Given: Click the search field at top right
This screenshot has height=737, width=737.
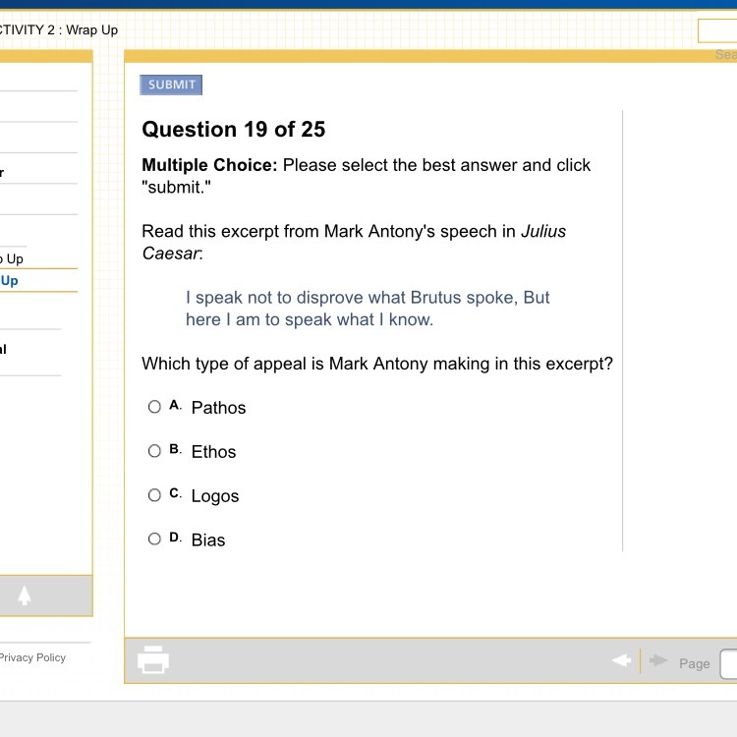Looking at the screenshot, I should click(x=717, y=31).
